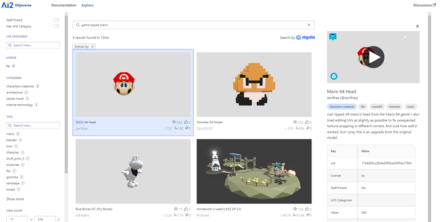Close the Mario 64 Head detail panel
This screenshot has width=440, height=222.
[418, 26]
